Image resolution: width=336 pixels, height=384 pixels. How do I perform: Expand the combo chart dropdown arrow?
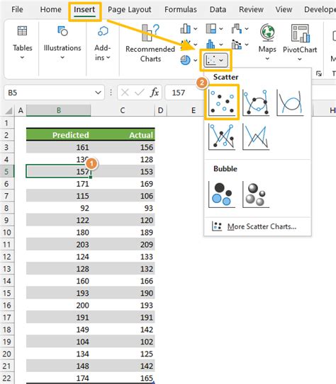(247, 45)
